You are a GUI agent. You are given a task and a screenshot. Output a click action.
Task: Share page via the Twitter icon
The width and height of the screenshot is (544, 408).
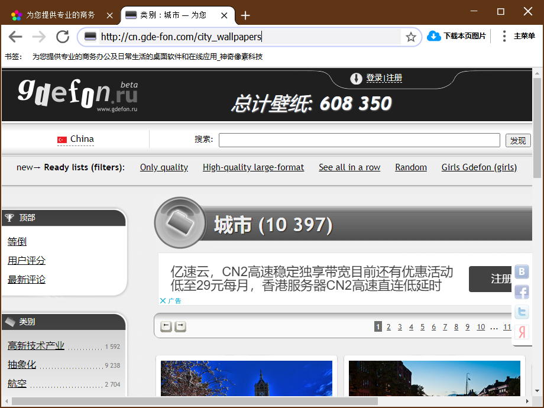click(x=521, y=312)
